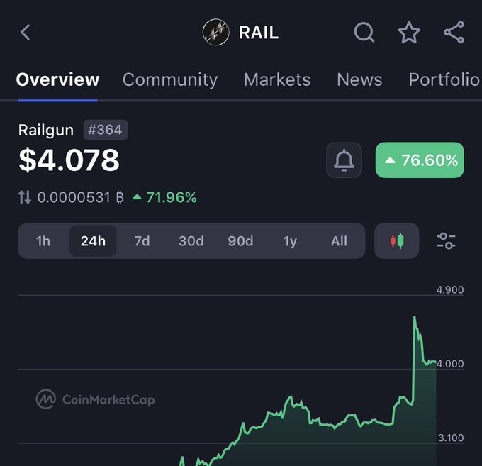
Task: Tap the RAIL ticker title
Action: tap(259, 33)
